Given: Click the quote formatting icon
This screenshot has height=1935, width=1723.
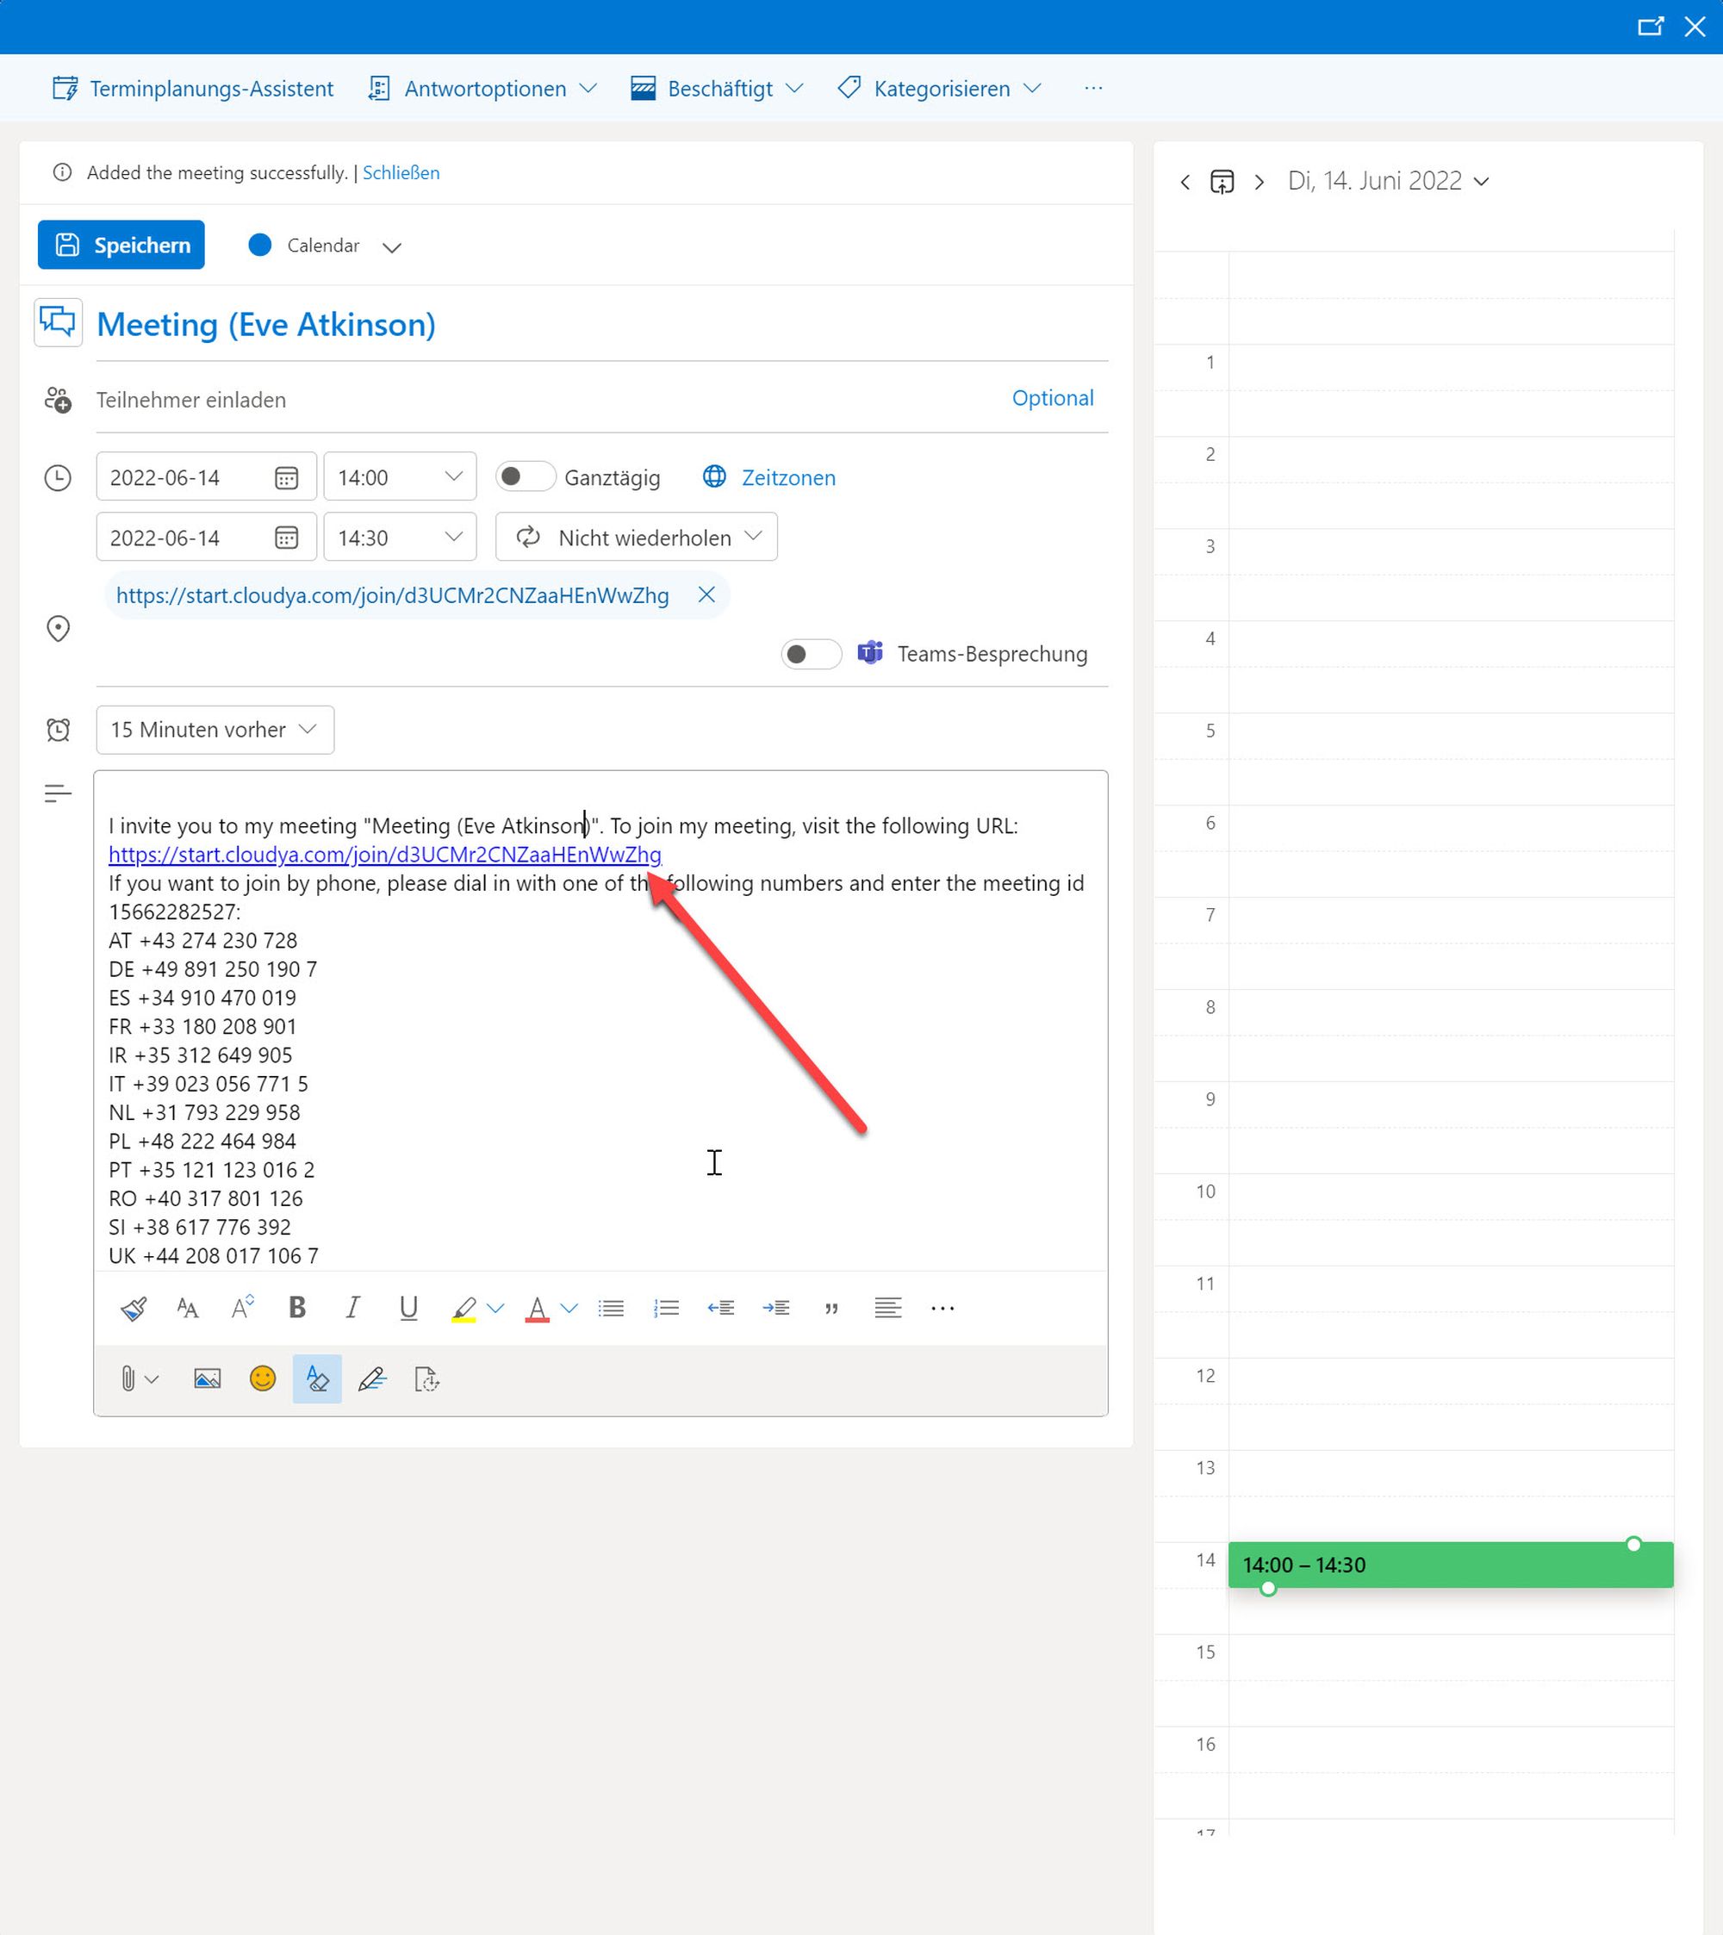Looking at the screenshot, I should 831,1309.
